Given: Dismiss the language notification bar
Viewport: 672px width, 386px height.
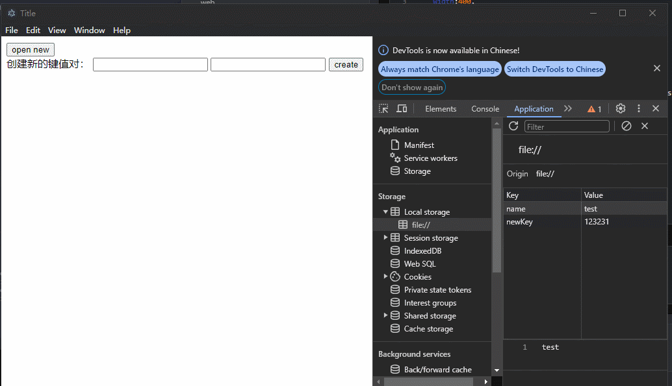Looking at the screenshot, I should (x=656, y=69).
